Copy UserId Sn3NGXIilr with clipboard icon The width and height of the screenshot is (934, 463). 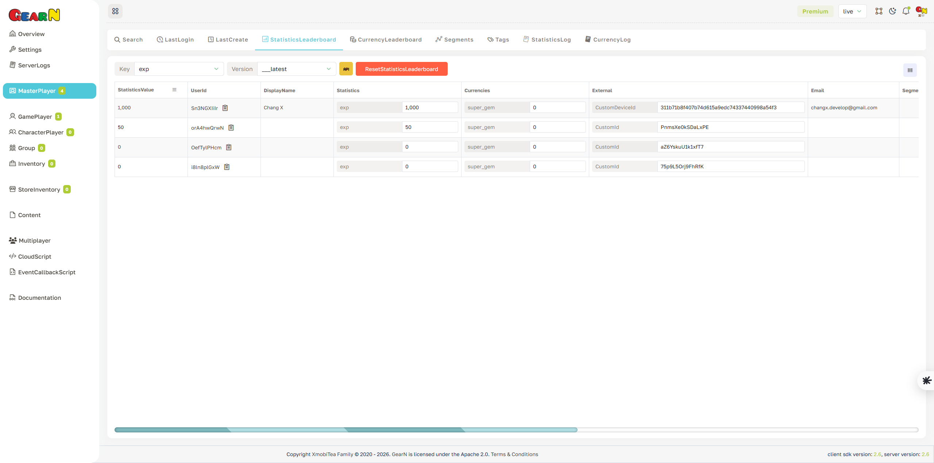225,108
